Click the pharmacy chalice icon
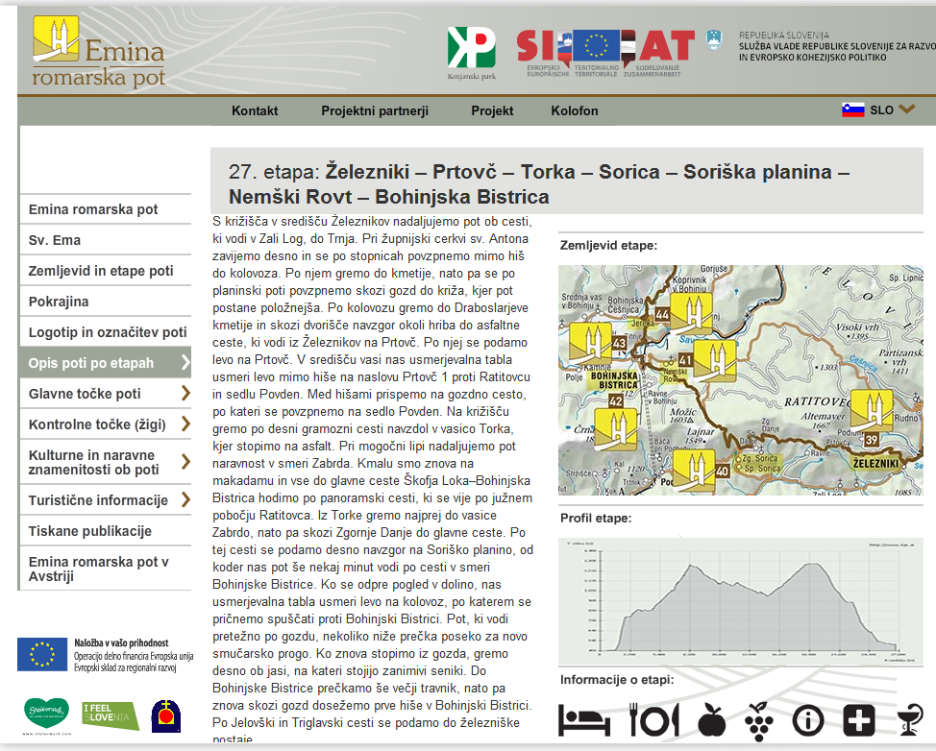Image resolution: width=936 pixels, height=751 pixels. [x=908, y=718]
